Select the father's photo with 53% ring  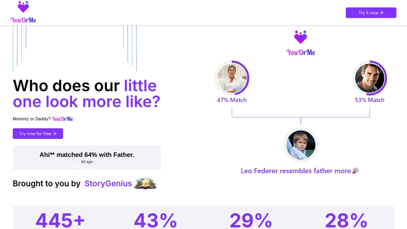370,78
